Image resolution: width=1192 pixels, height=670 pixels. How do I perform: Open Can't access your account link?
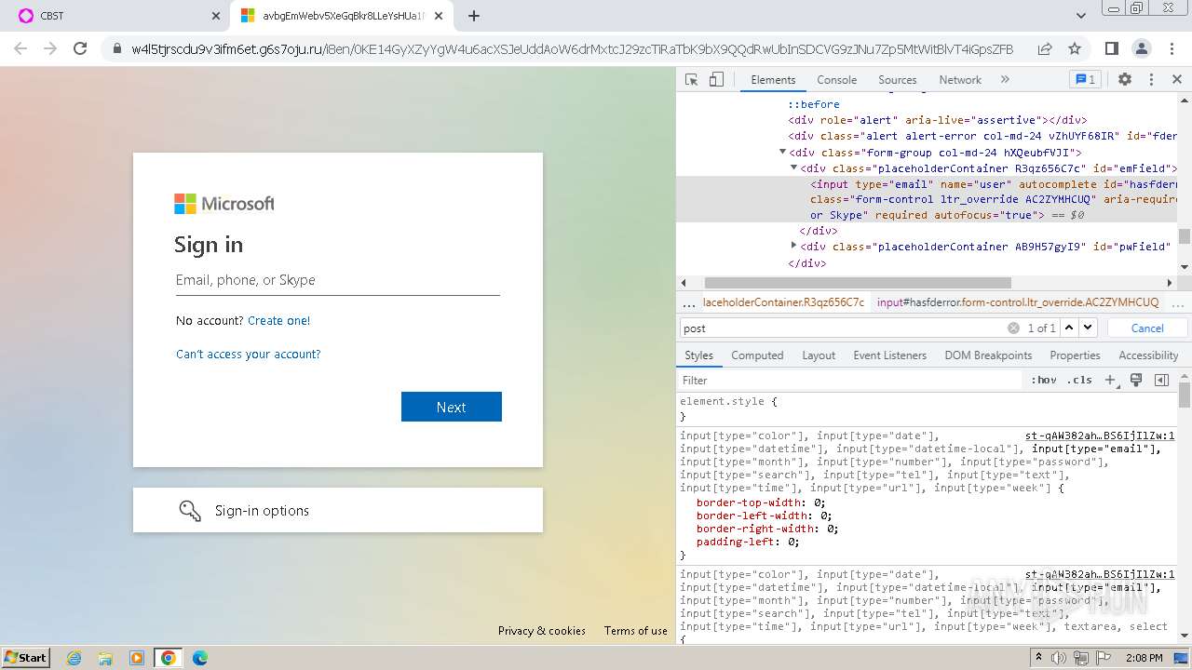tap(249, 354)
